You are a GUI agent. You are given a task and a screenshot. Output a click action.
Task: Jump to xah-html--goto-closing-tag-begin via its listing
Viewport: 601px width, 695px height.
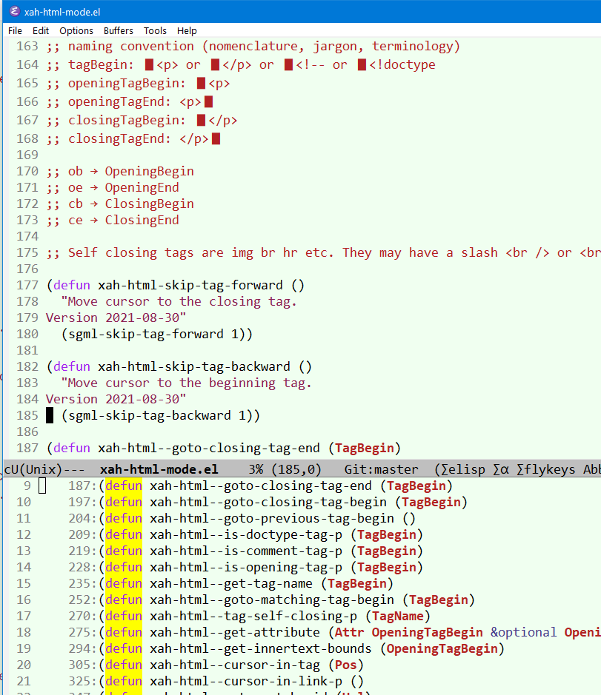tap(265, 502)
